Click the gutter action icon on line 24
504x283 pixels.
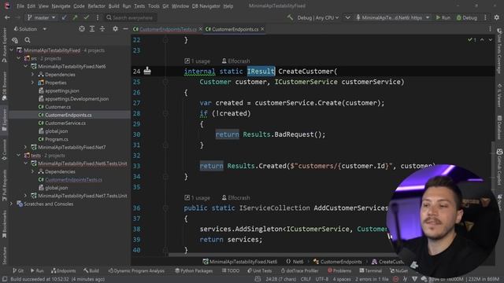[147, 71]
